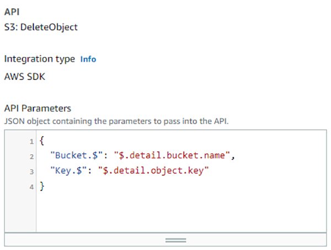Click the AWS SDK value text
This screenshot has width=331, height=250.
pos(25,76)
